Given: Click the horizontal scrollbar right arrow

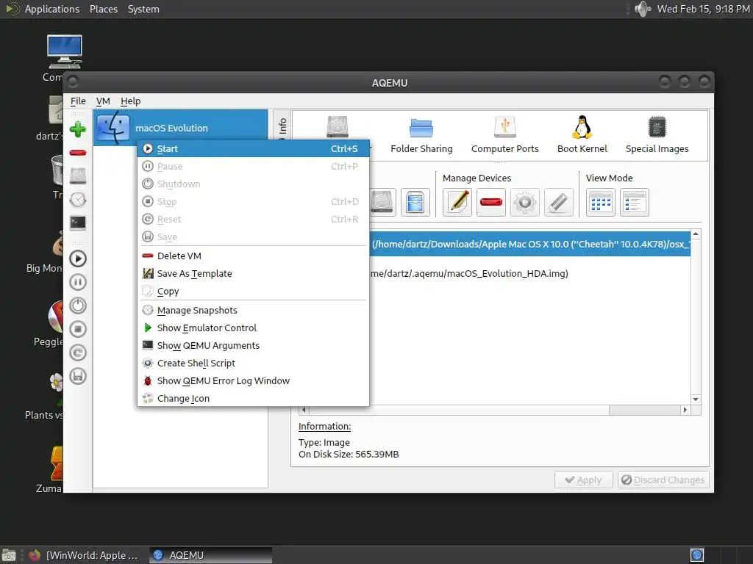Looking at the screenshot, I should pyautogui.click(x=685, y=410).
